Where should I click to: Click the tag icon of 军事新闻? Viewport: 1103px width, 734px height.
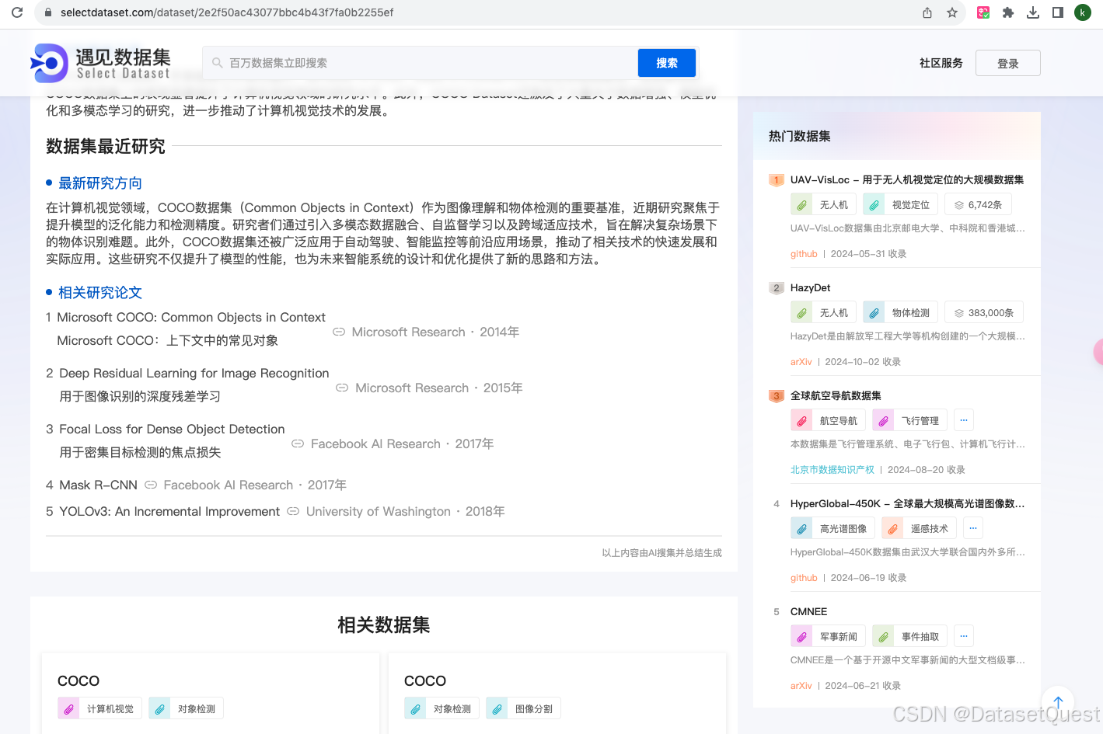pos(801,637)
